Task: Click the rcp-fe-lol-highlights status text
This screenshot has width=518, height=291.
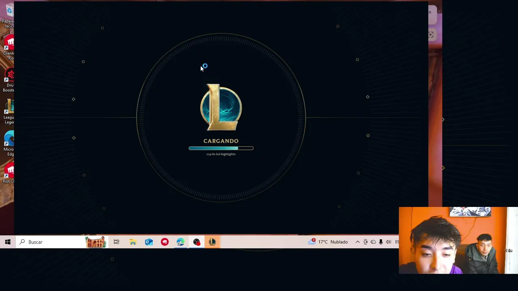Action: tap(221, 154)
